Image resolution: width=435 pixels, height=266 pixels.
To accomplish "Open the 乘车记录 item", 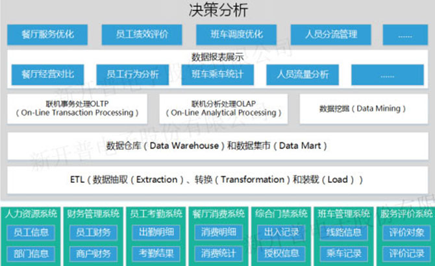I will coord(344,254).
